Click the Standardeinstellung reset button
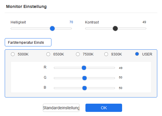The width and height of the screenshot is (162, 116). 61,108
